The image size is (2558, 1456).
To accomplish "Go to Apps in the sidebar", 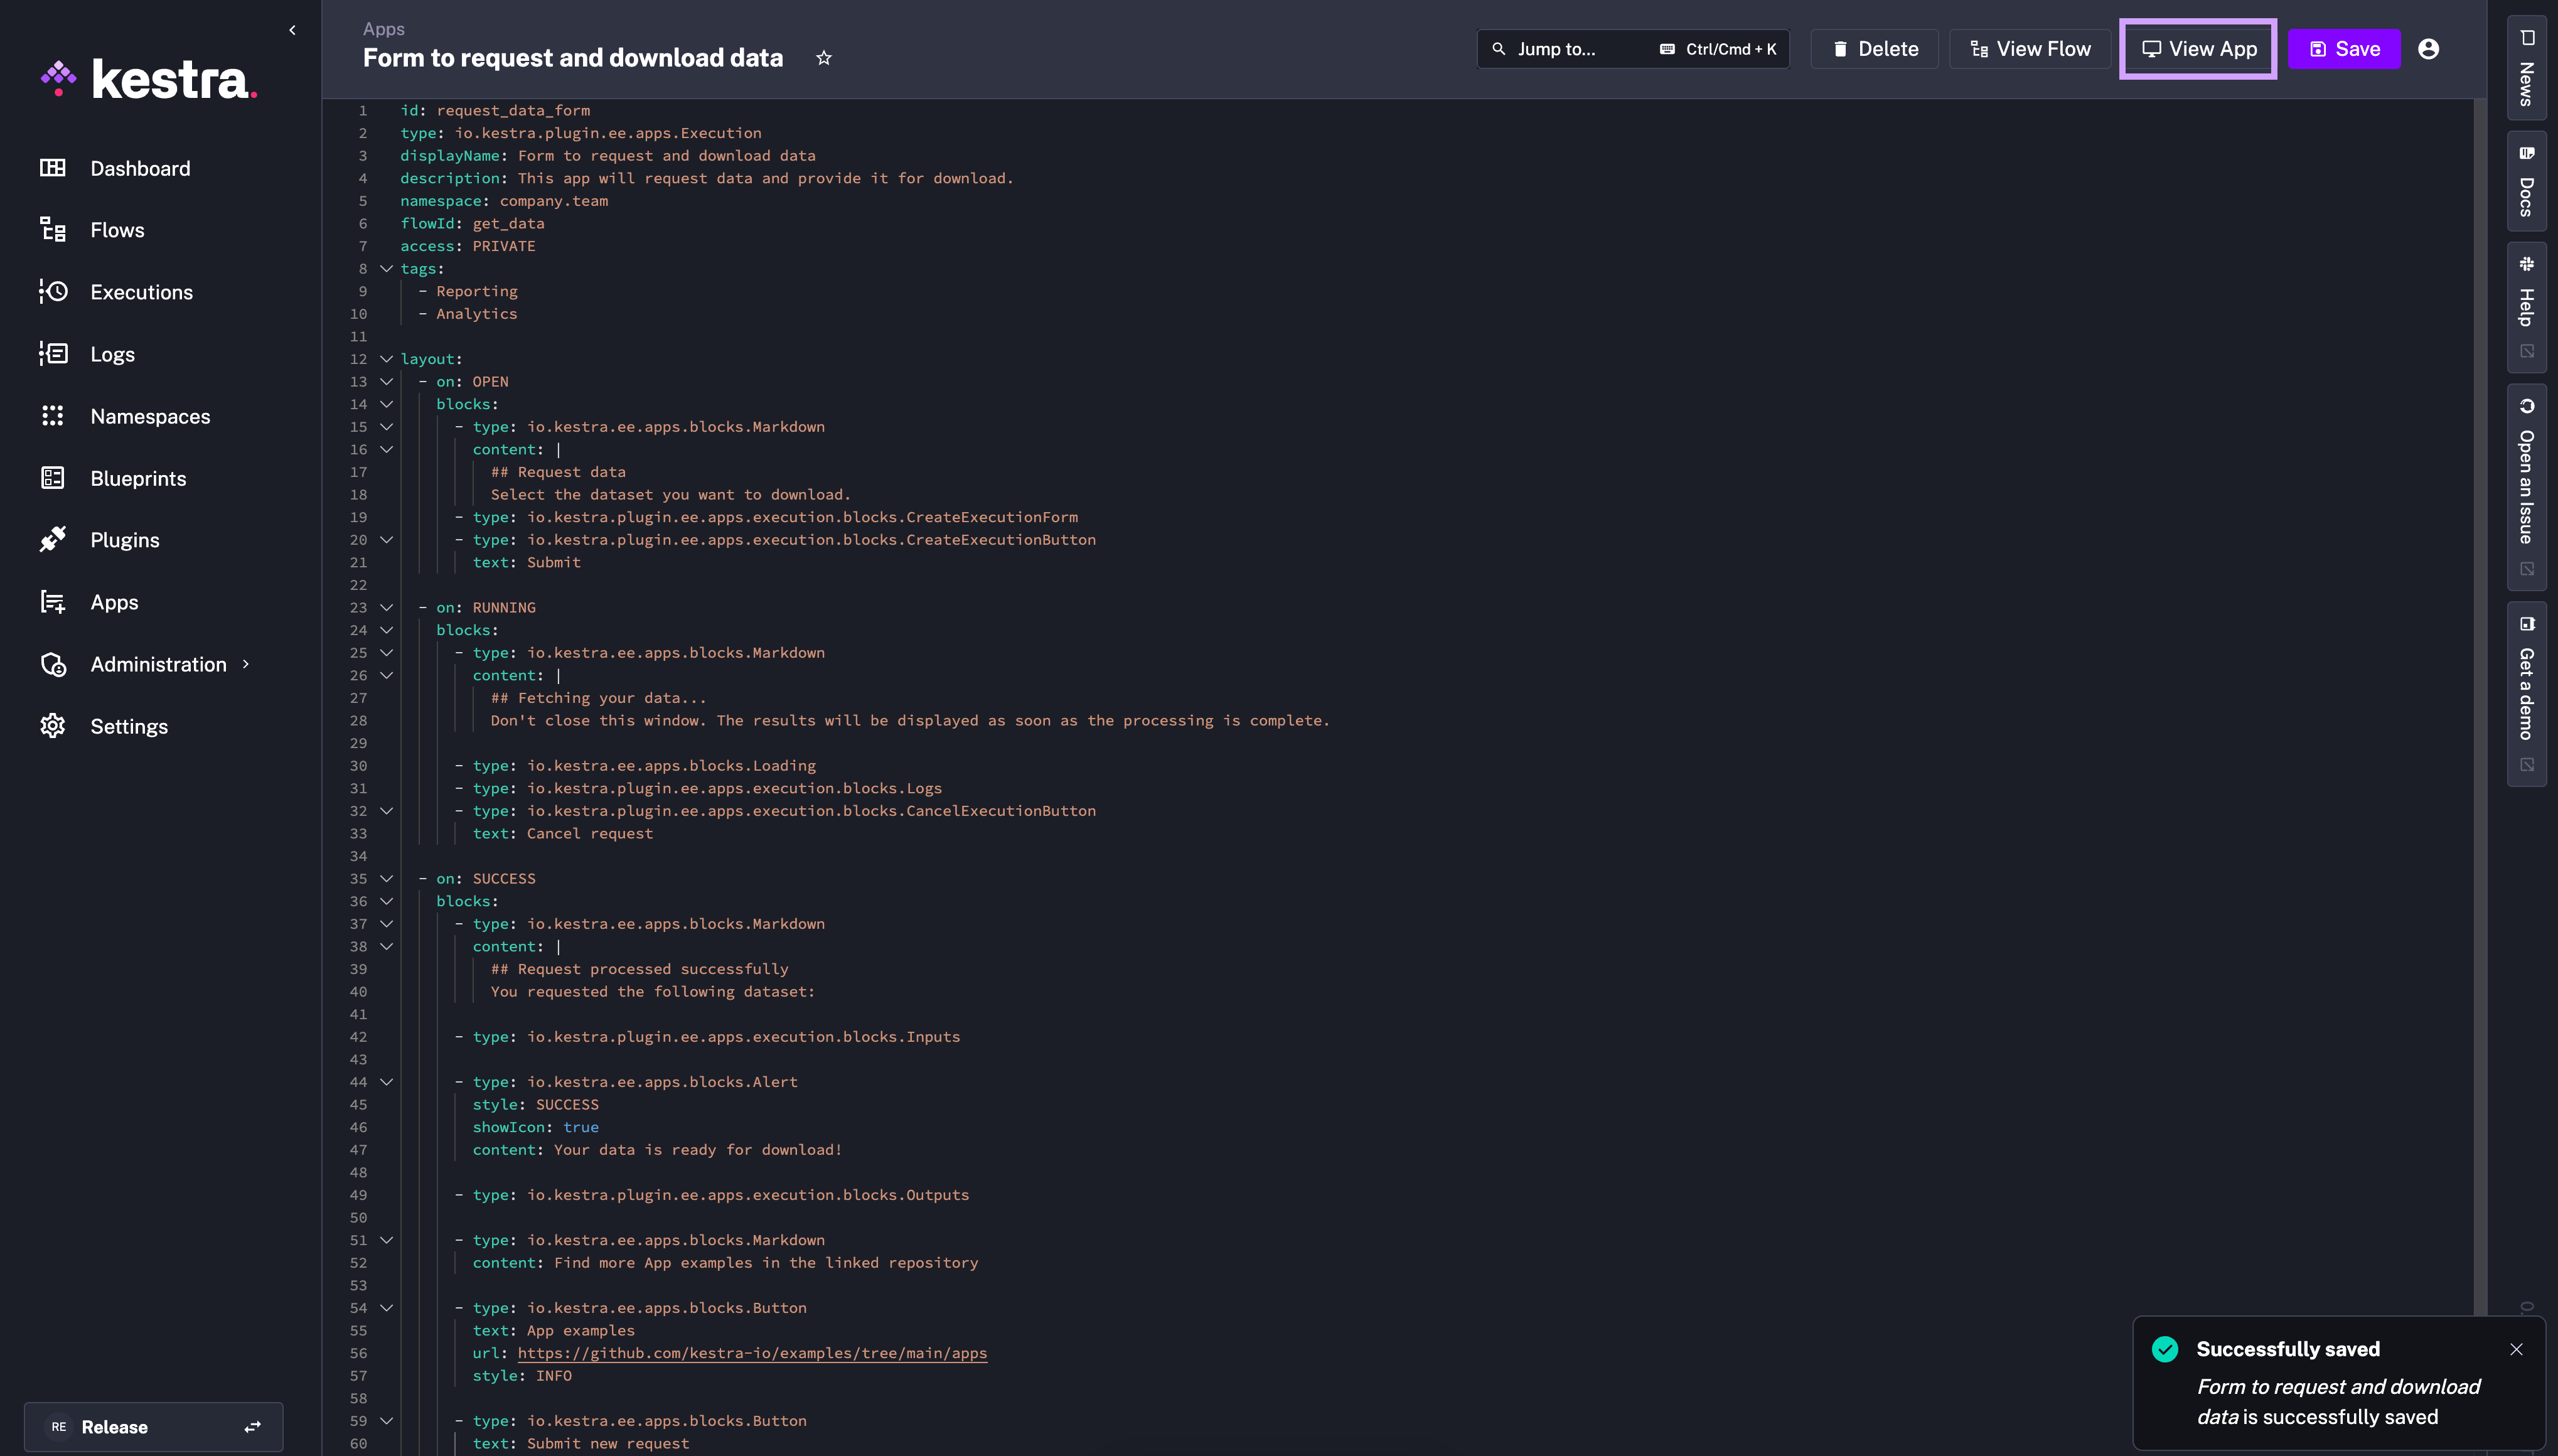I will pyautogui.click(x=114, y=602).
